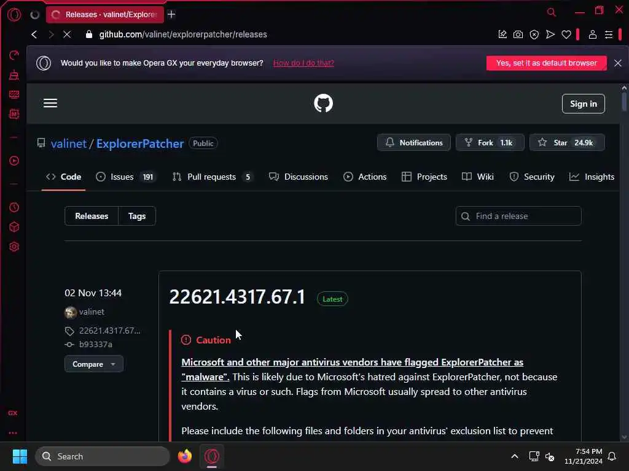The image size is (629, 471).
Task: Open the Issues tab
Action: 126,177
